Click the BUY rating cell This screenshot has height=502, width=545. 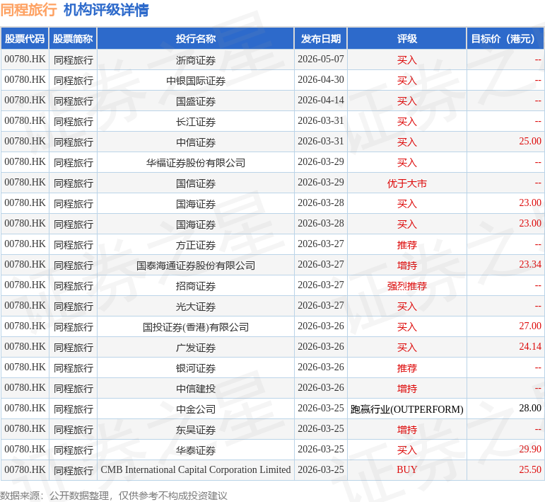coord(407,470)
